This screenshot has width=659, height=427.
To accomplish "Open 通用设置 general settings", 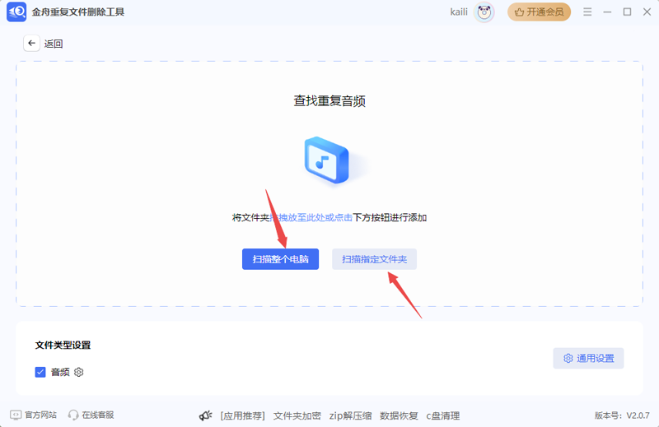I will [x=588, y=358].
